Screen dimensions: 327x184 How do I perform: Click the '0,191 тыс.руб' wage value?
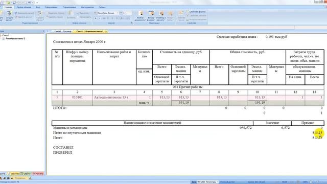tap(276, 37)
